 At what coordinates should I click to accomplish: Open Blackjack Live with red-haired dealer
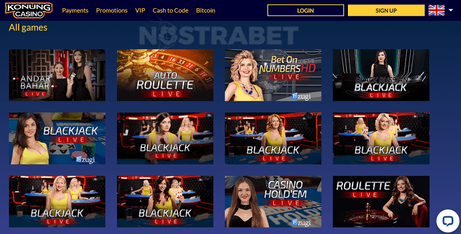click(273, 138)
